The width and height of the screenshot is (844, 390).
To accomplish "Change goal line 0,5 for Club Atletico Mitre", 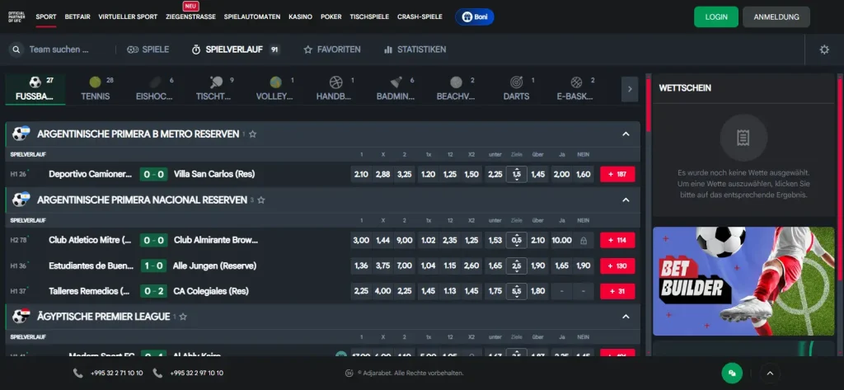I will pyautogui.click(x=517, y=240).
